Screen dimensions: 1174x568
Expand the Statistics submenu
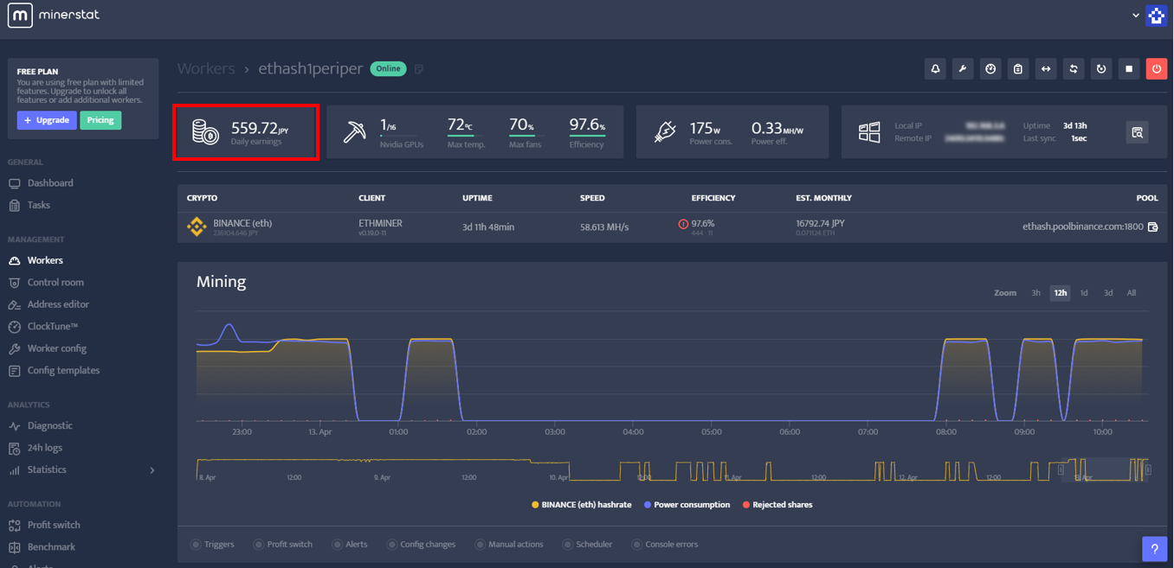152,470
